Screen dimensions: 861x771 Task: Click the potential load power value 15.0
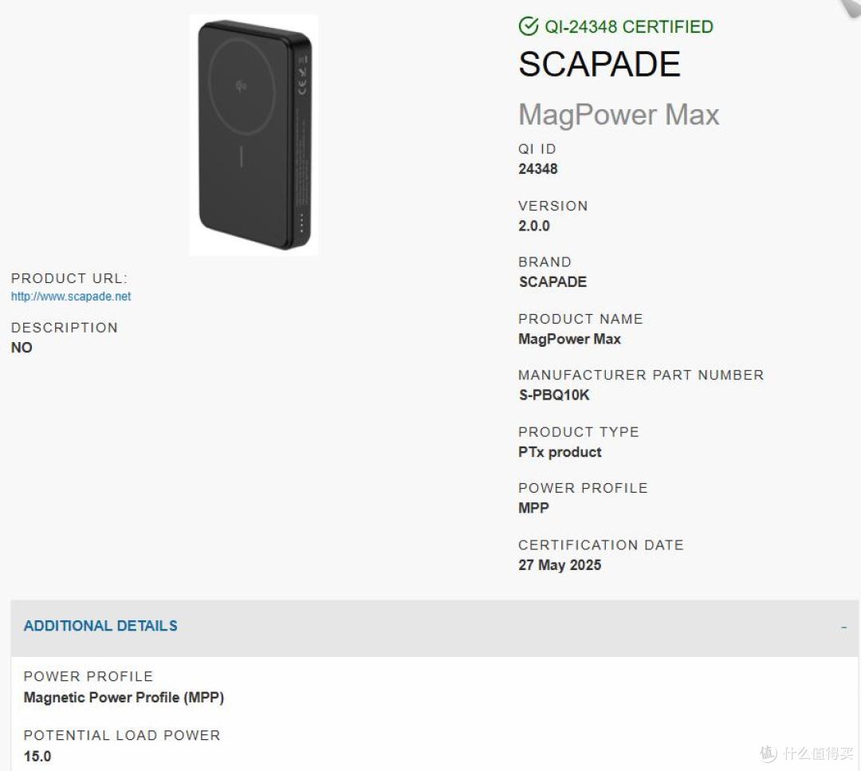point(37,756)
